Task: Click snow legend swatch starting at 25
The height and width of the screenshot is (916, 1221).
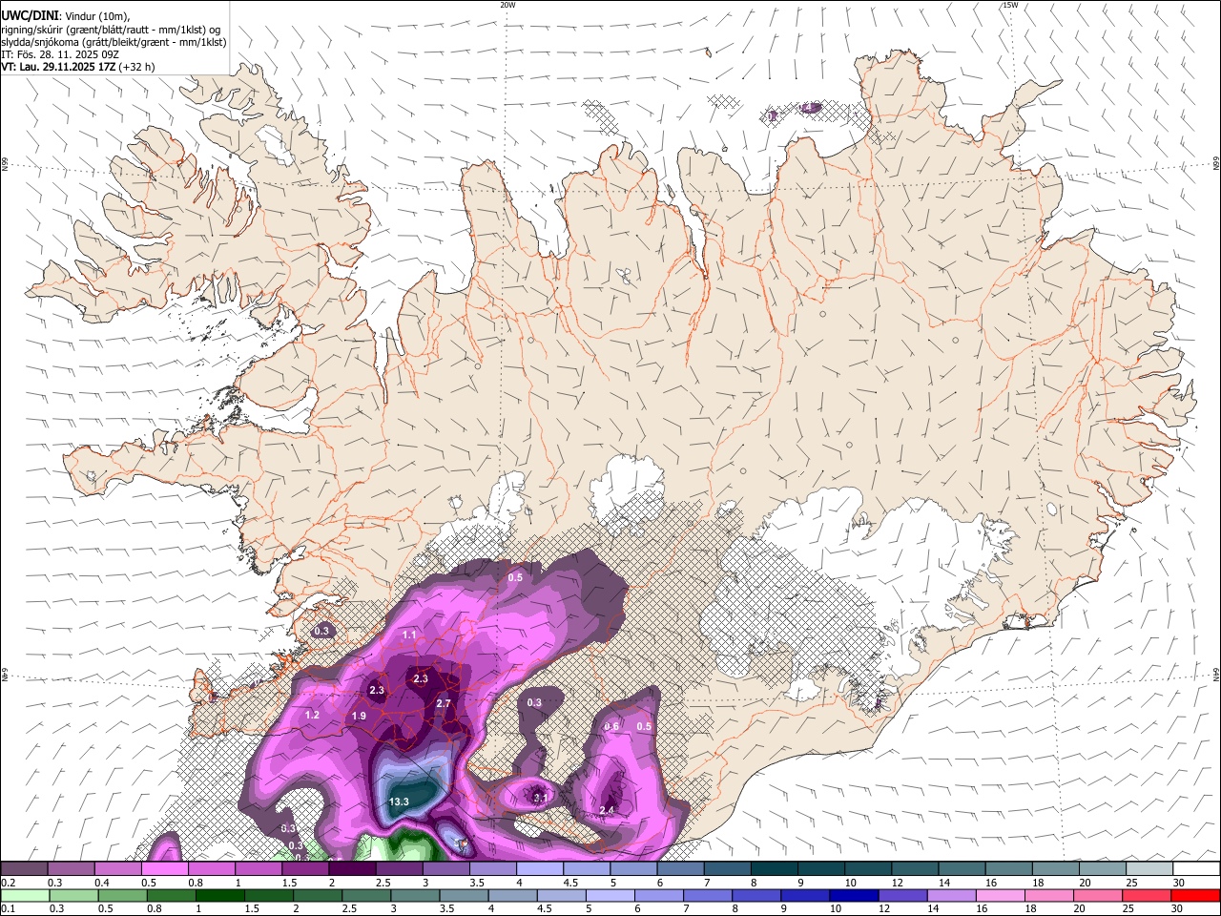Action: pyautogui.click(x=1149, y=868)
